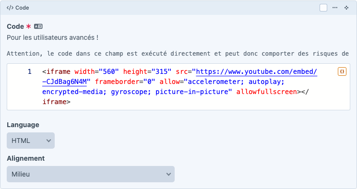
Task: Click the height="315" attribute in code
Action: point(147,72)
